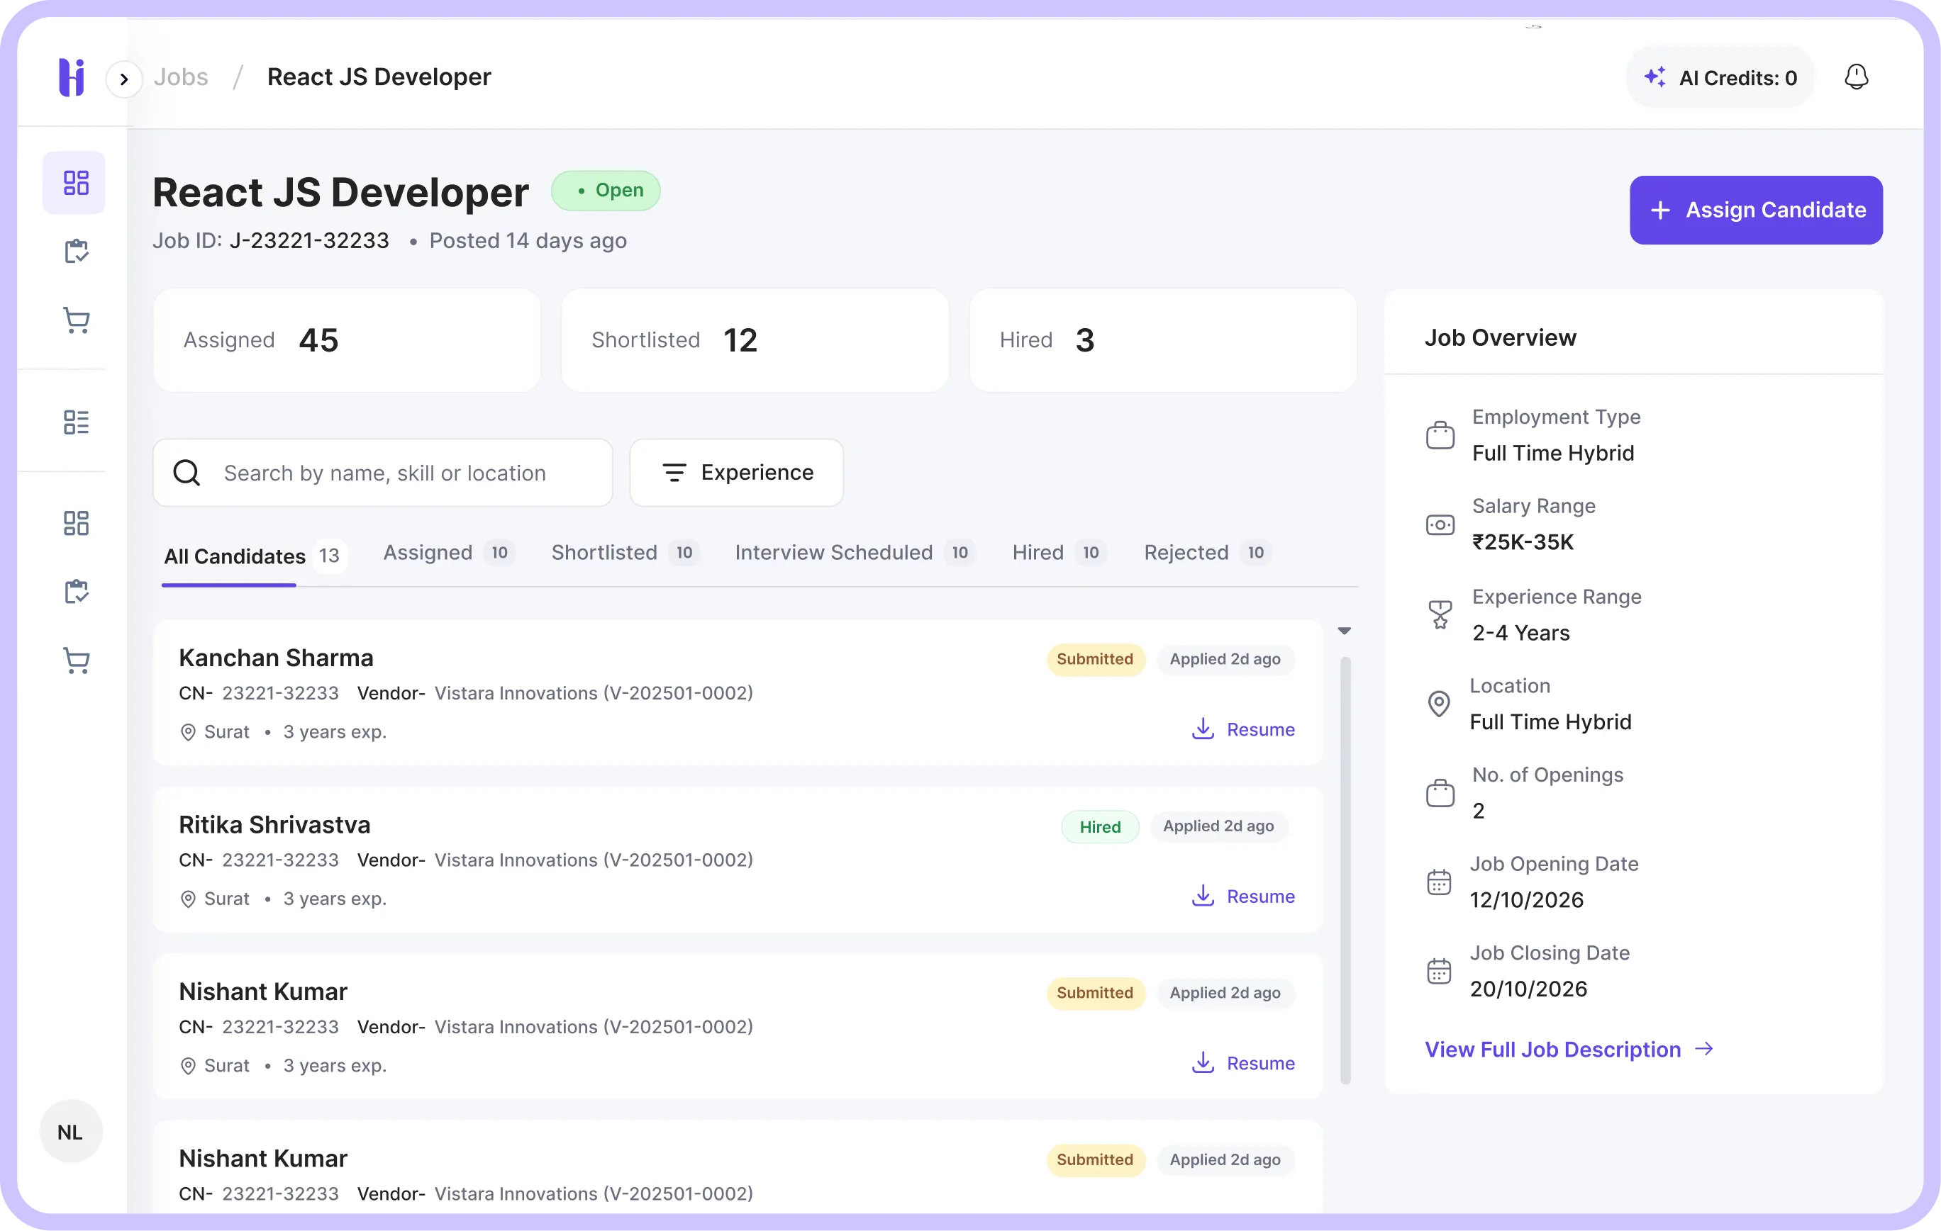Open Ritika Shrivastva's candidate name

[274, 825]
